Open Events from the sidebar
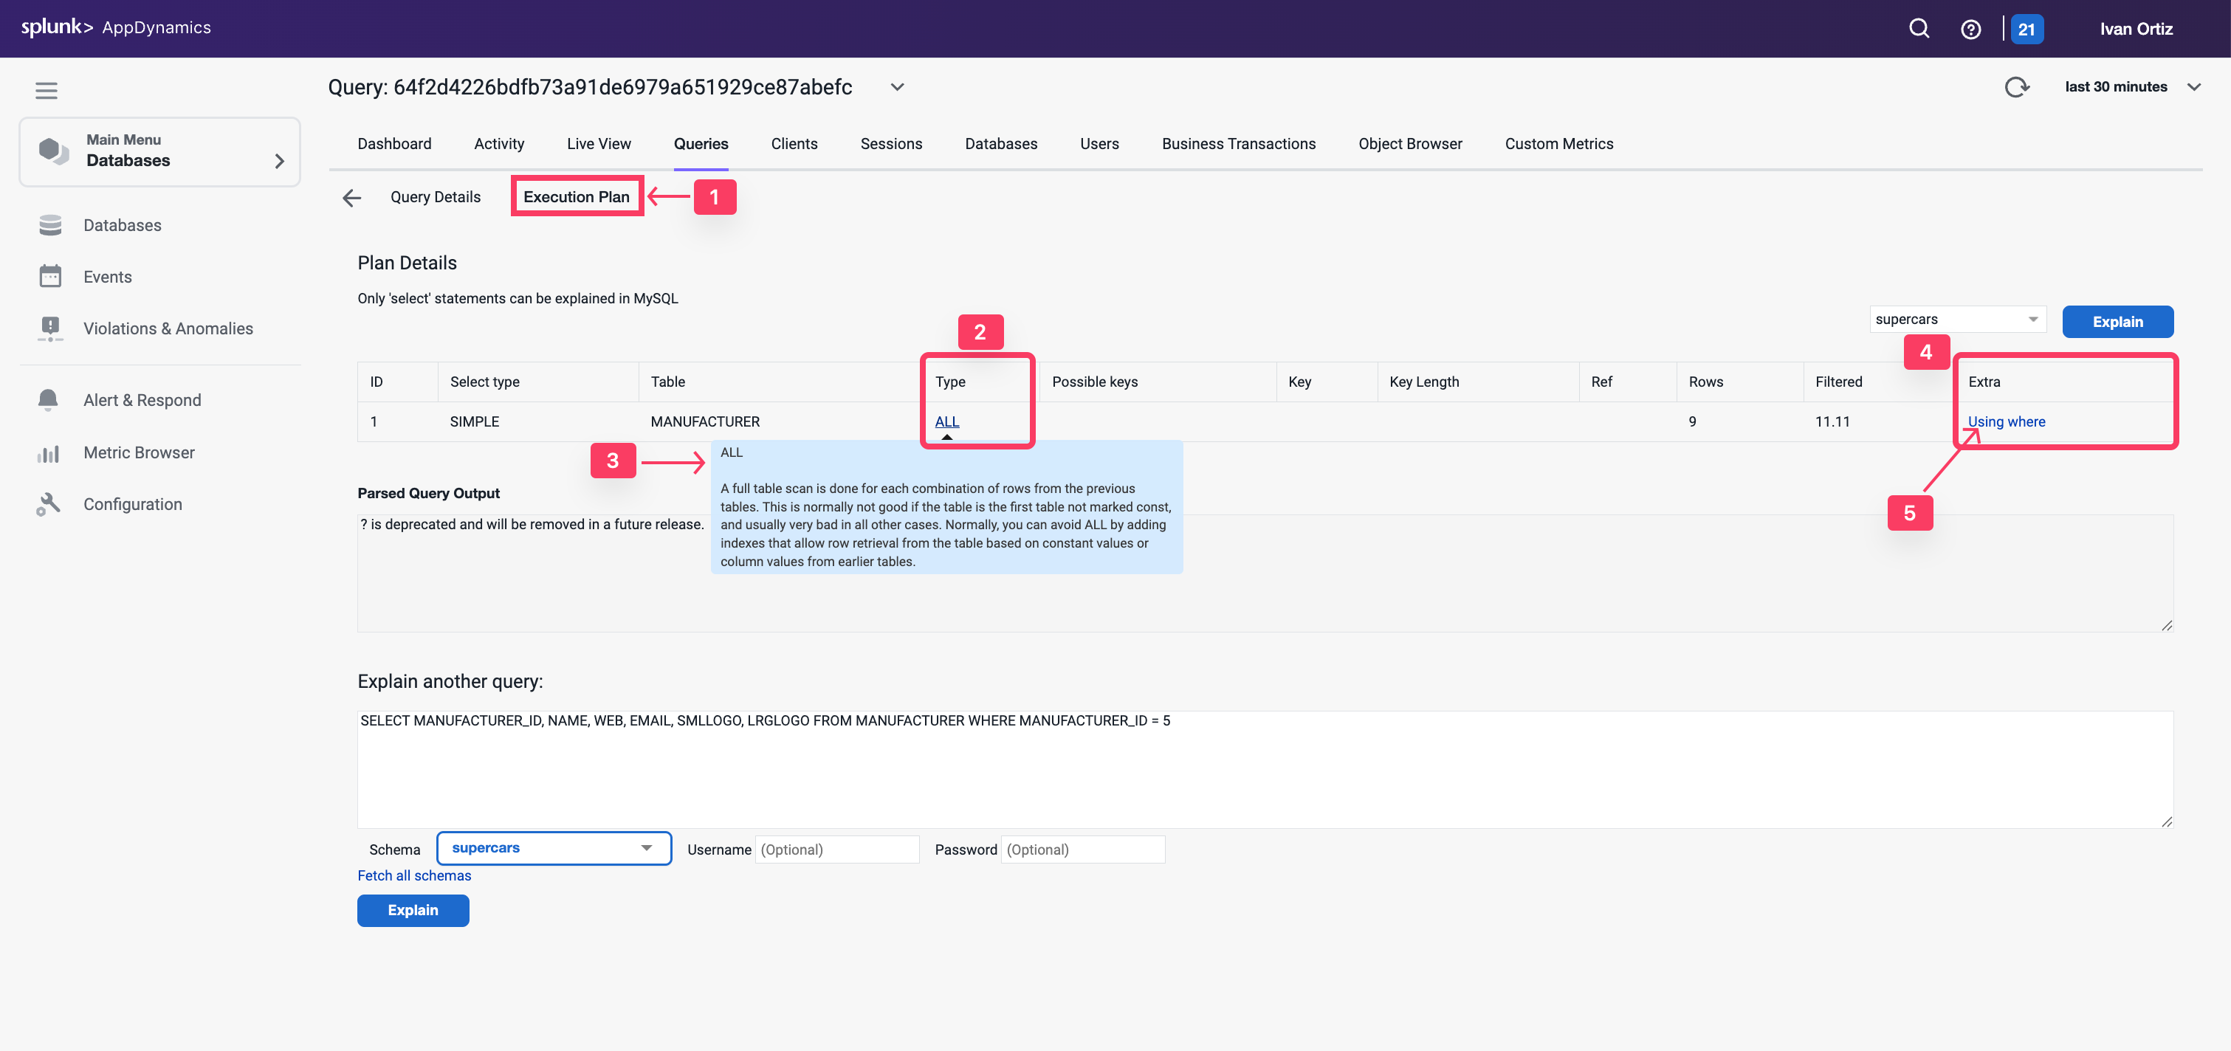The image size is (2231, 1051). [x=107, y=276]
